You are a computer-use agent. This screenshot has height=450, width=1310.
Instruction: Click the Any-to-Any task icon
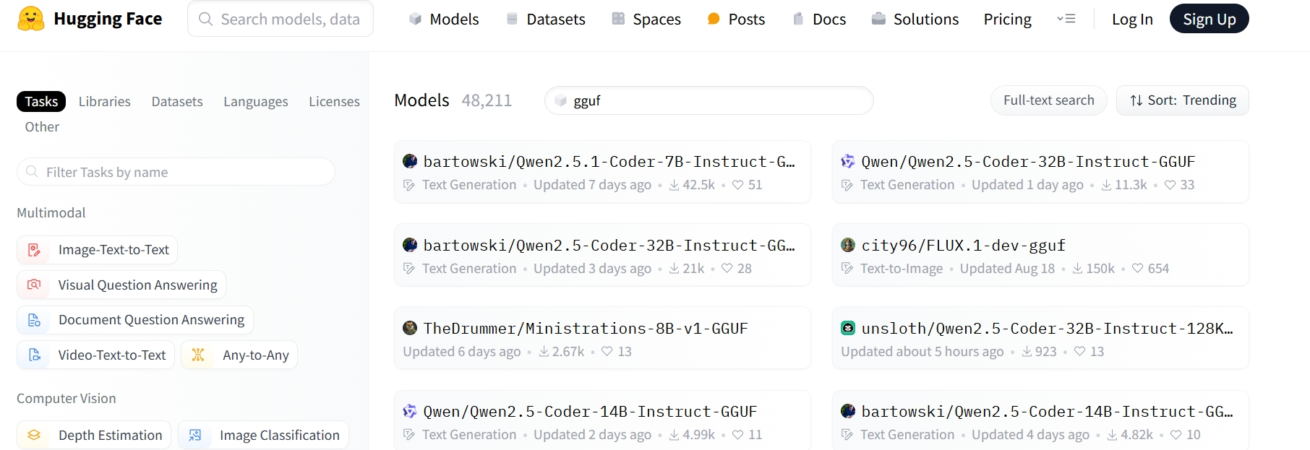(198, 355)
